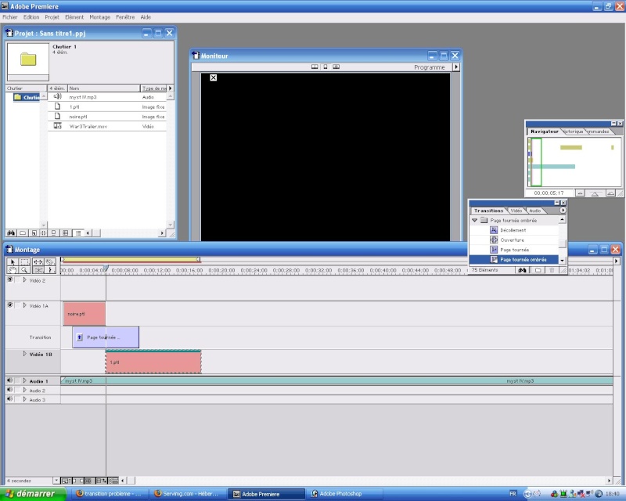The height and width of the screenshot is (501, 626).
Task: Collapse the Page tournée ombrée folder
Action: (x=475, y=220)
